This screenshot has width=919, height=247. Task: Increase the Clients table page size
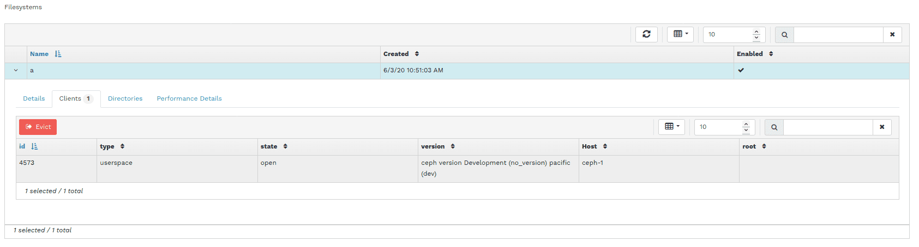click(746, 124)
